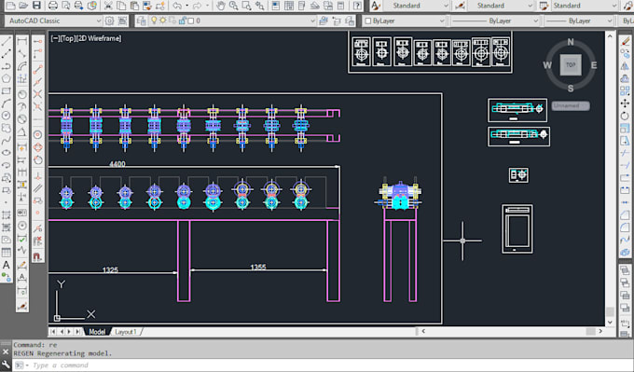Expand the layer 0 dropdown list
Image resolution: width=634 pixels, height=372 pixels.
point(312,21)
